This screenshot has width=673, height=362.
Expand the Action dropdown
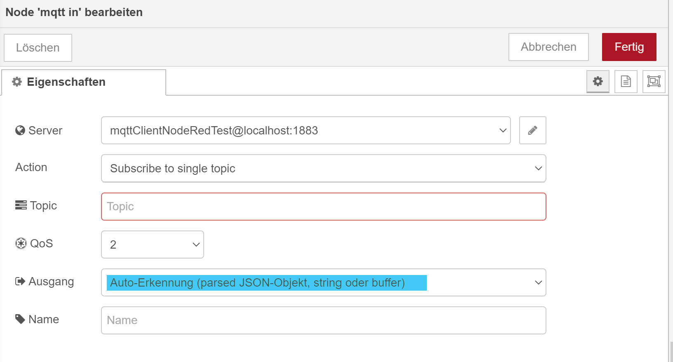tap(323, 168)
